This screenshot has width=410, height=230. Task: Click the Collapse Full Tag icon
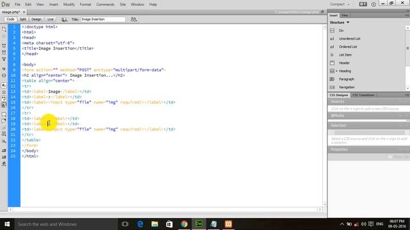point(4,45)
